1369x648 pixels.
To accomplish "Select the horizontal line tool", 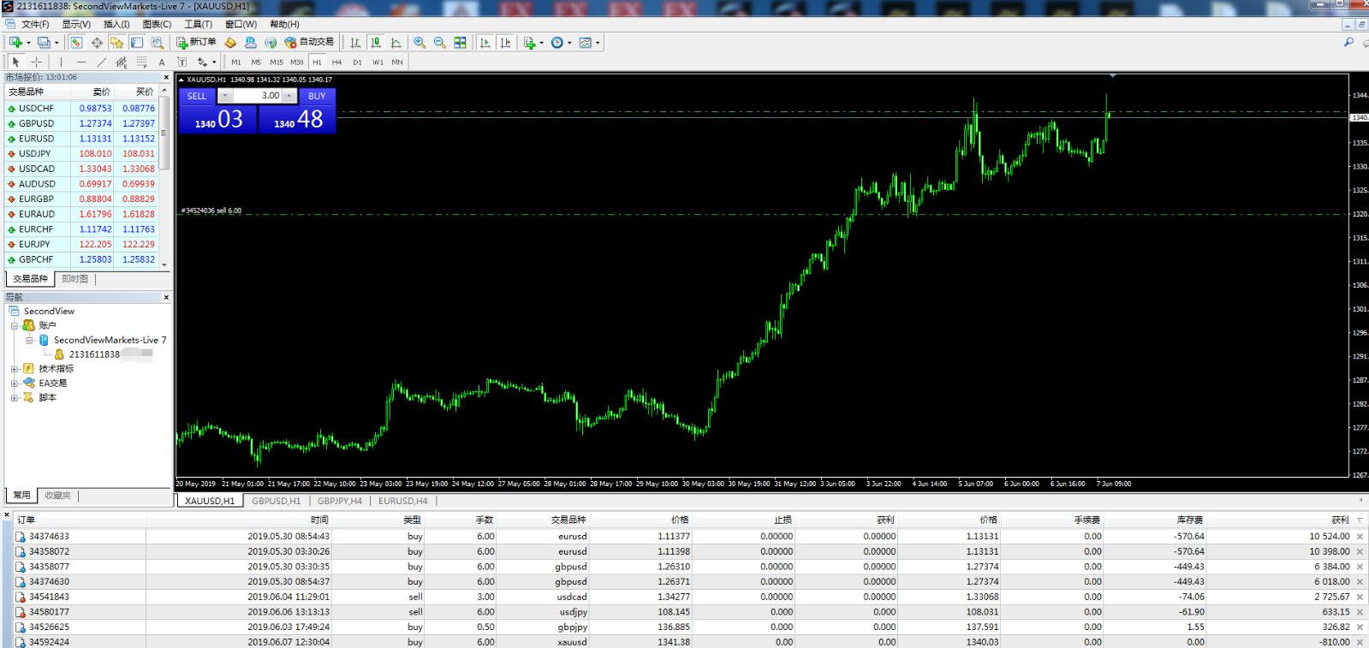I will 81,62.
